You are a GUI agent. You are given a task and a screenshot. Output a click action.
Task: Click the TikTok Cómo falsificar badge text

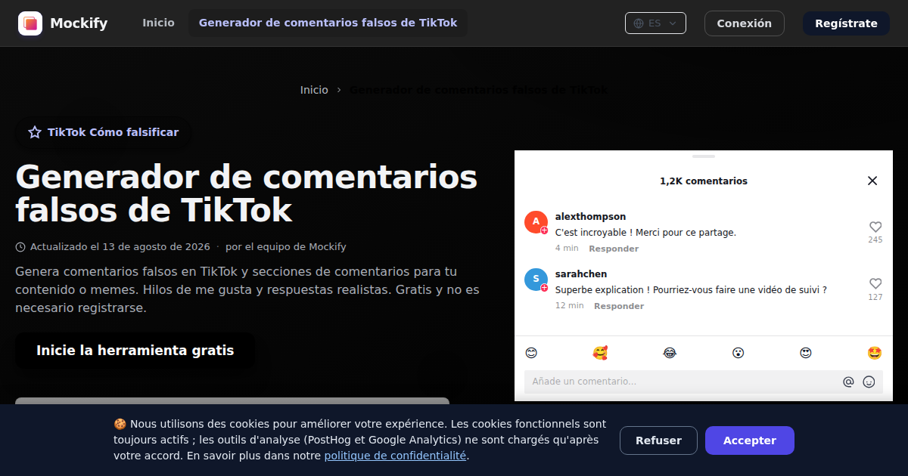[x=113, y=132]
